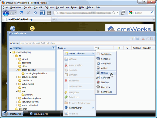The width and height of the screenshot is (157, 118).
Task: Select Medium in the submenu
Action: (x=106, y=73)
